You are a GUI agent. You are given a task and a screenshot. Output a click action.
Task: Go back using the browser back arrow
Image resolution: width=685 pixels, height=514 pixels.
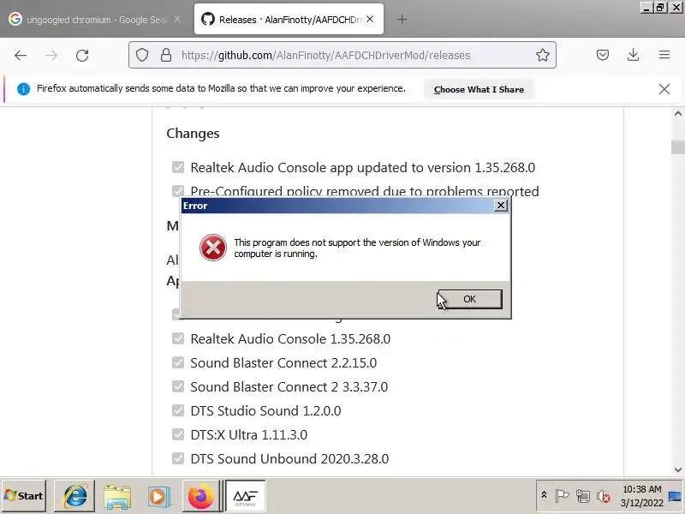[x=21, y=56]
